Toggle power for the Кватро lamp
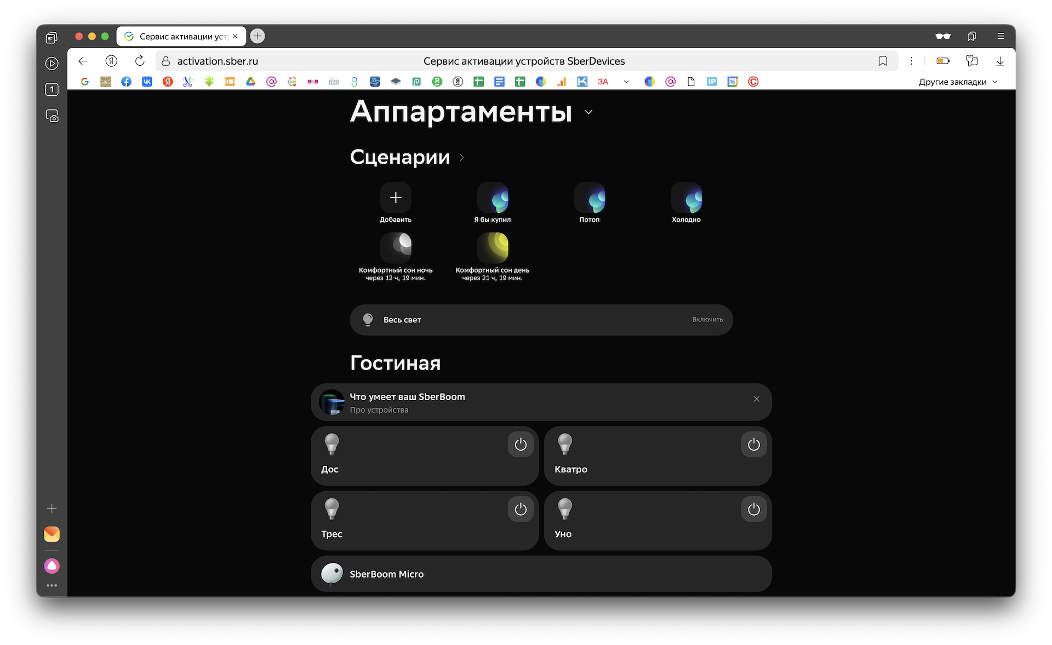1052x645 pixels. 754,445
